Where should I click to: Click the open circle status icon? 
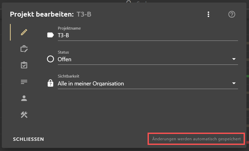pos(50,59)
